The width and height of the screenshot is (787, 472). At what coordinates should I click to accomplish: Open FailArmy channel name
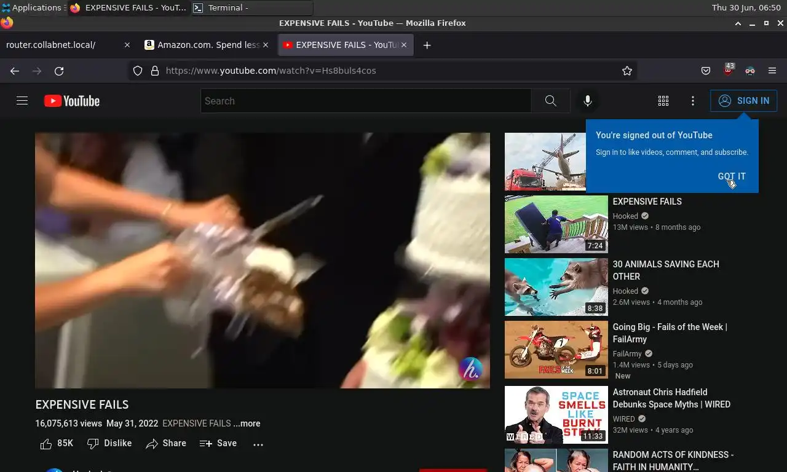(627, 354)
